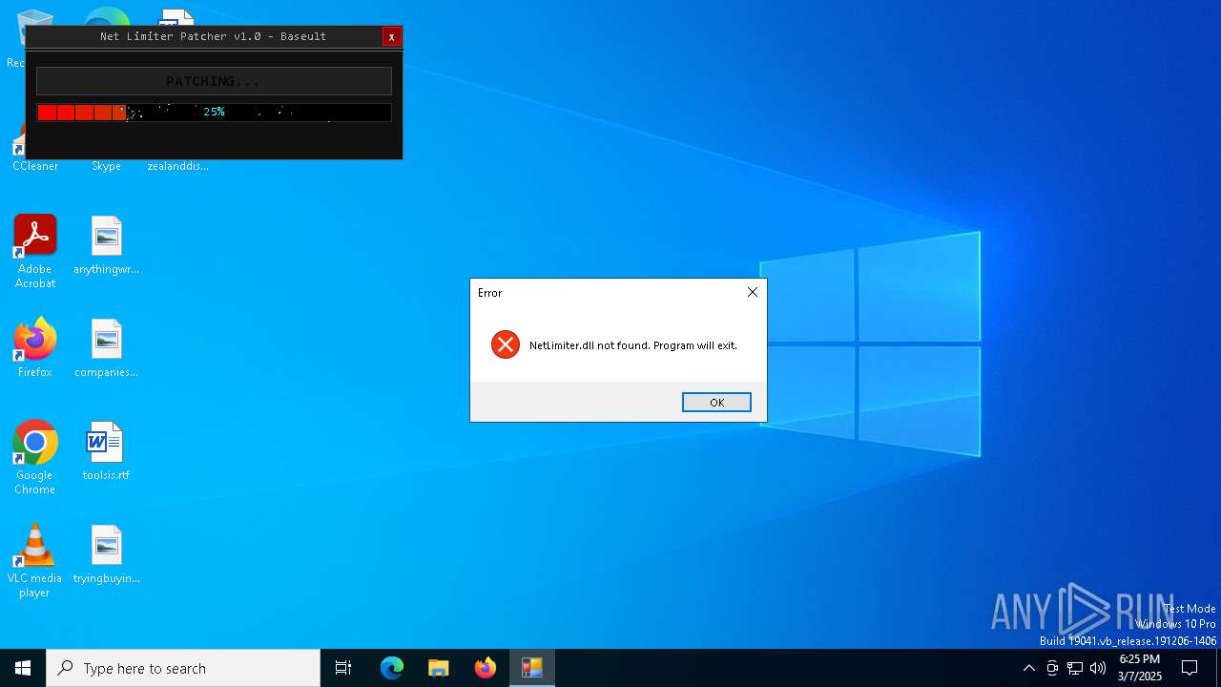This screenshot has height=687, width=1221.
Task: Select toolsis.rtf document on desktop
Action: (x=106, y=451)
